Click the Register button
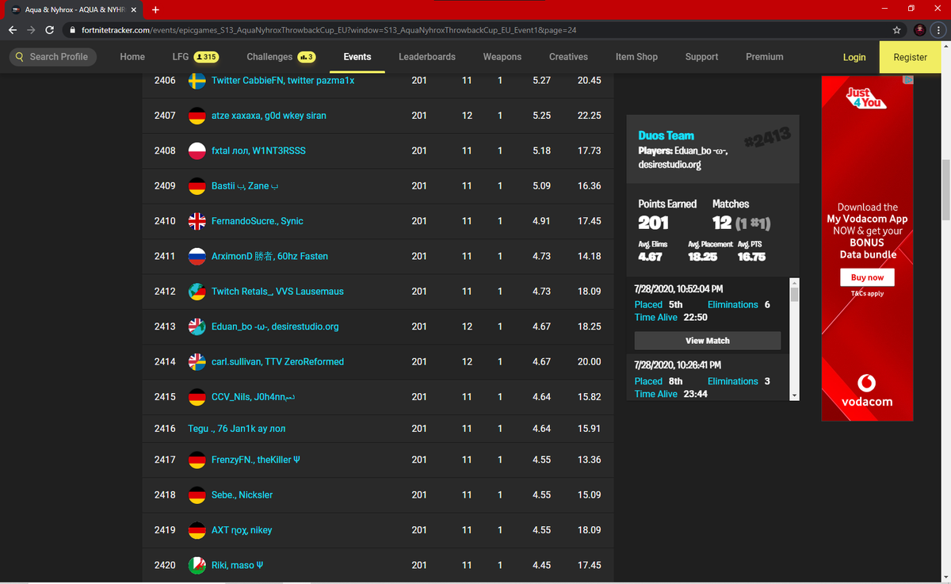This screenshot has height=584, width=951. click(910, 57)
